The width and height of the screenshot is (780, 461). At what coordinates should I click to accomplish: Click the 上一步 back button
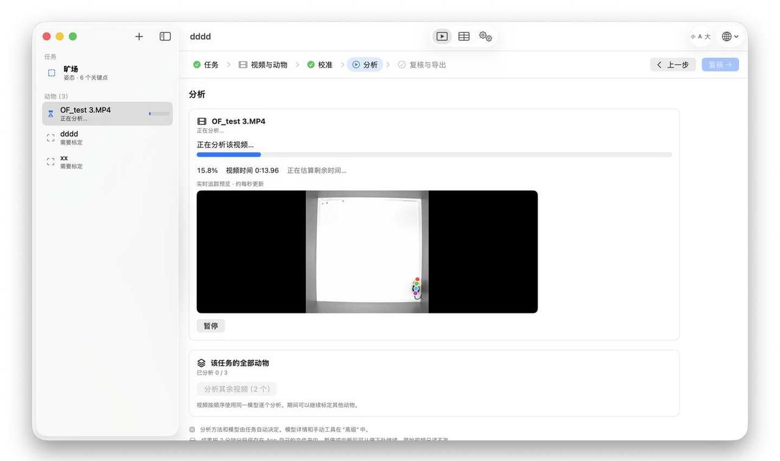[673, 65]
